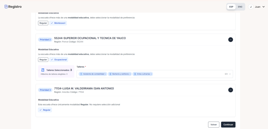This screenshot has width=268, height=129.
Task: Click the Talleres Seleccionados bookmark icon
Action: (43, 70)
